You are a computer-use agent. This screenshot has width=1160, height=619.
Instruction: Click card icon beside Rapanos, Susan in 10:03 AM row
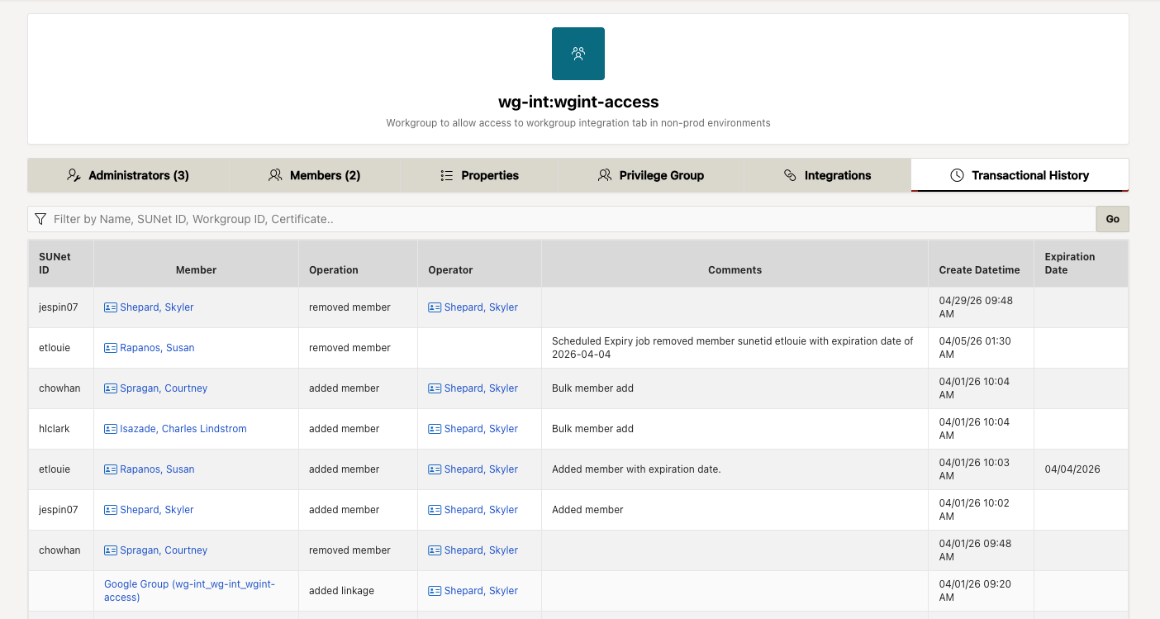pos(111,469)
